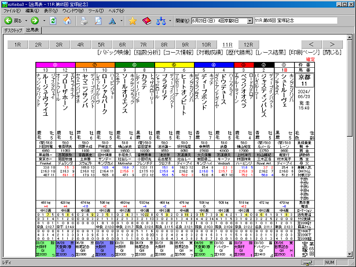Switch to the デスクトップ tab

13,30
